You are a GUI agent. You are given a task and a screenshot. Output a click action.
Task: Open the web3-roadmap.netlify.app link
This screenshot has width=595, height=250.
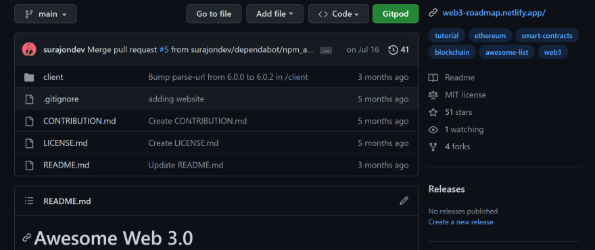tap(494, 13)
